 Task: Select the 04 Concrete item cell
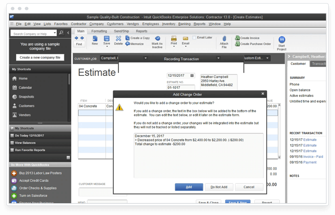(92, 106)
